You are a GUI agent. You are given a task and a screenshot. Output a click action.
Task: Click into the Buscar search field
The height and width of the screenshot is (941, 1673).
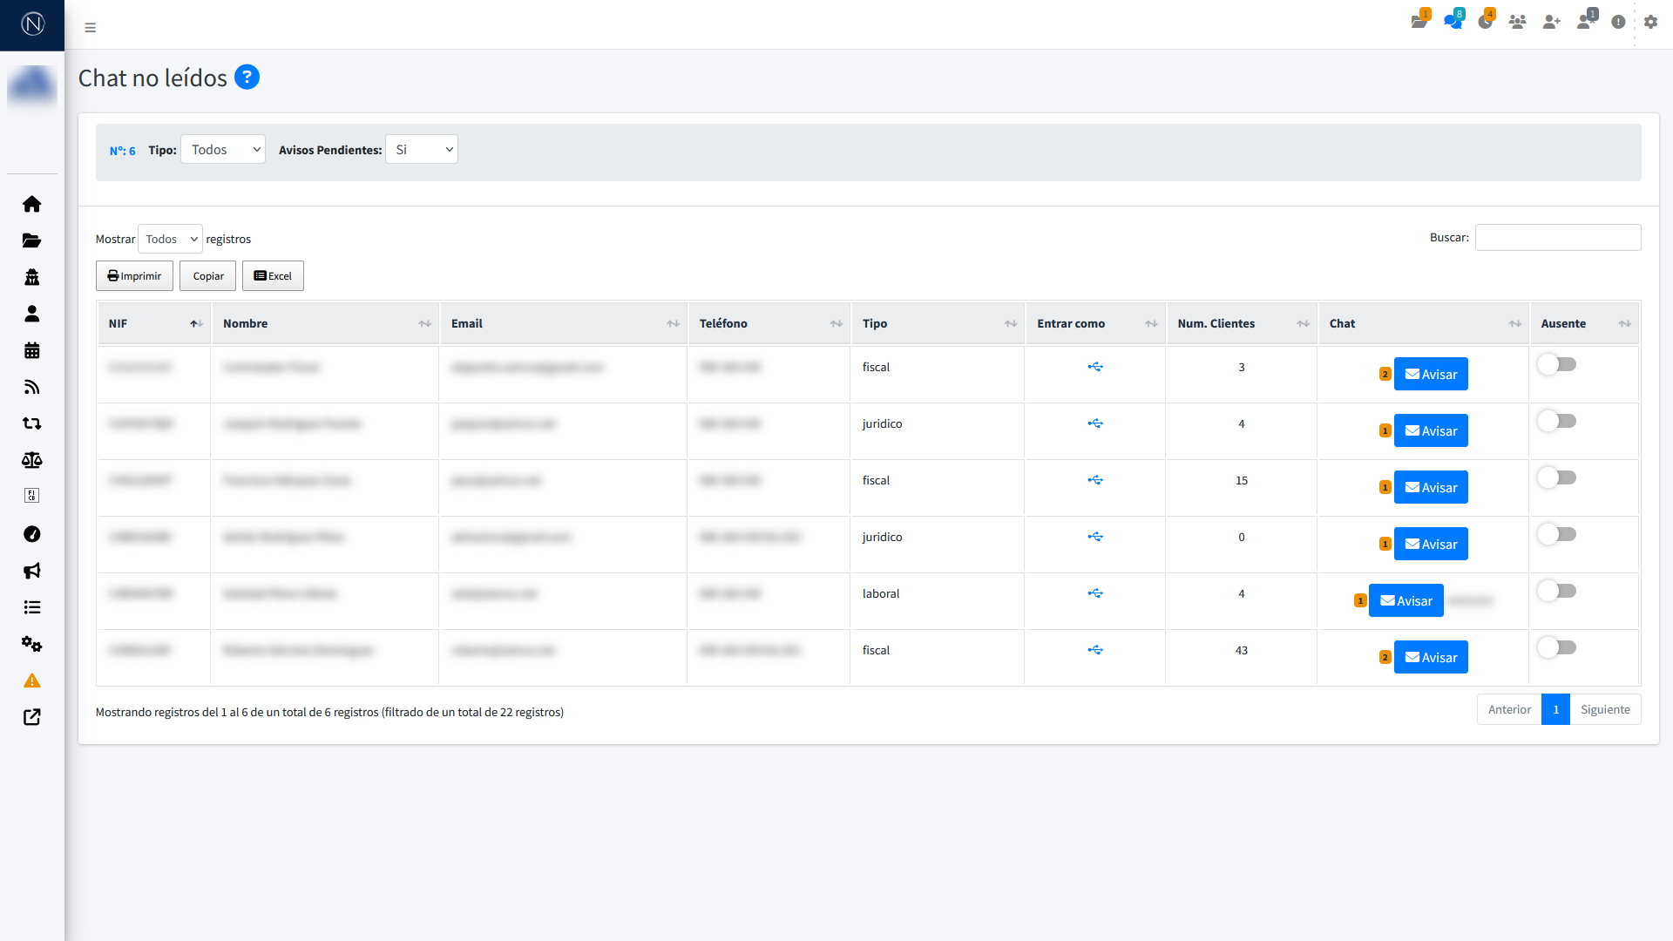tap(1557, 238)
